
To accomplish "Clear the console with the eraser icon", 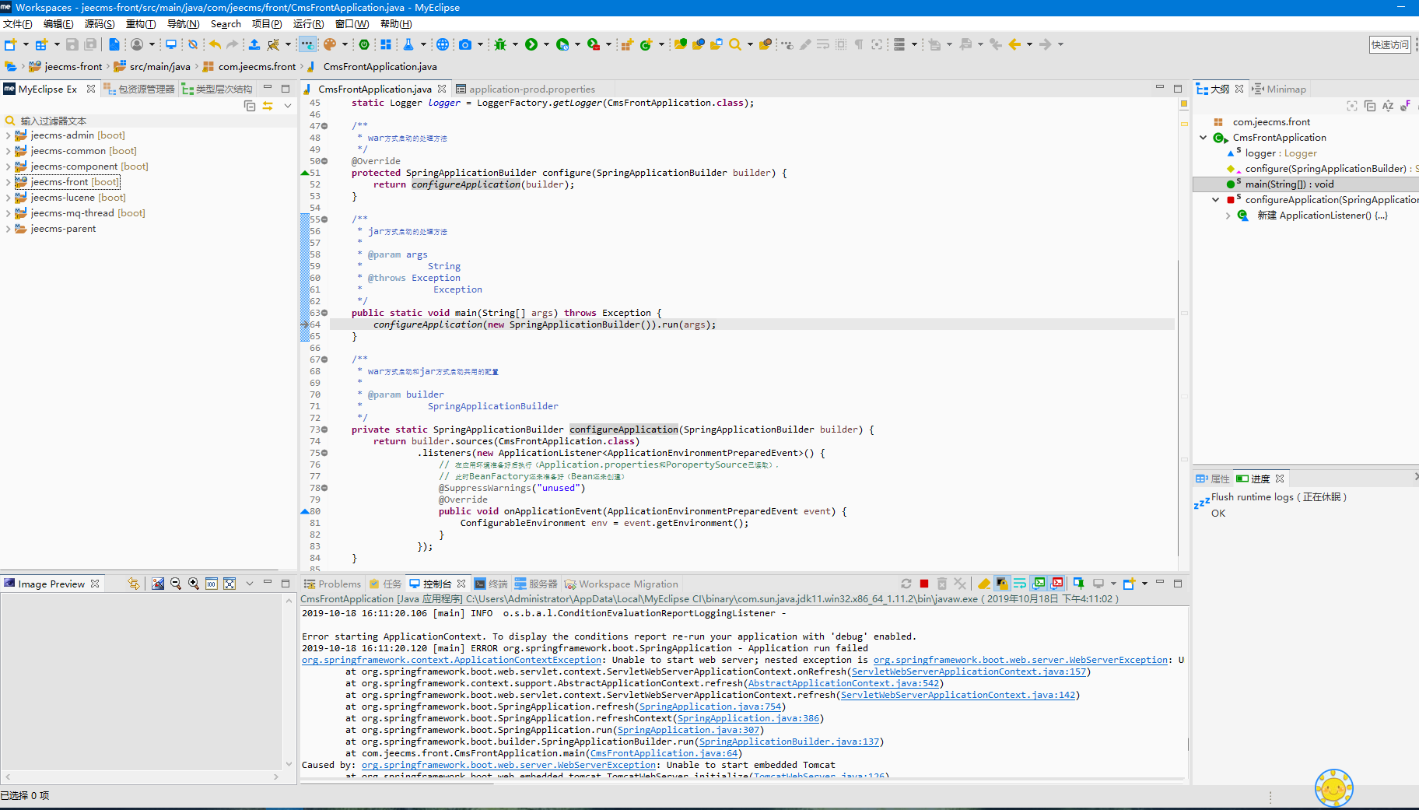I will (984, 584).
